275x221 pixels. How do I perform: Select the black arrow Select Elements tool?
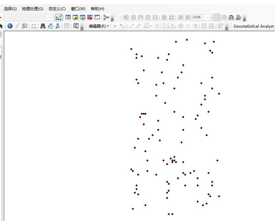[1, 26]
